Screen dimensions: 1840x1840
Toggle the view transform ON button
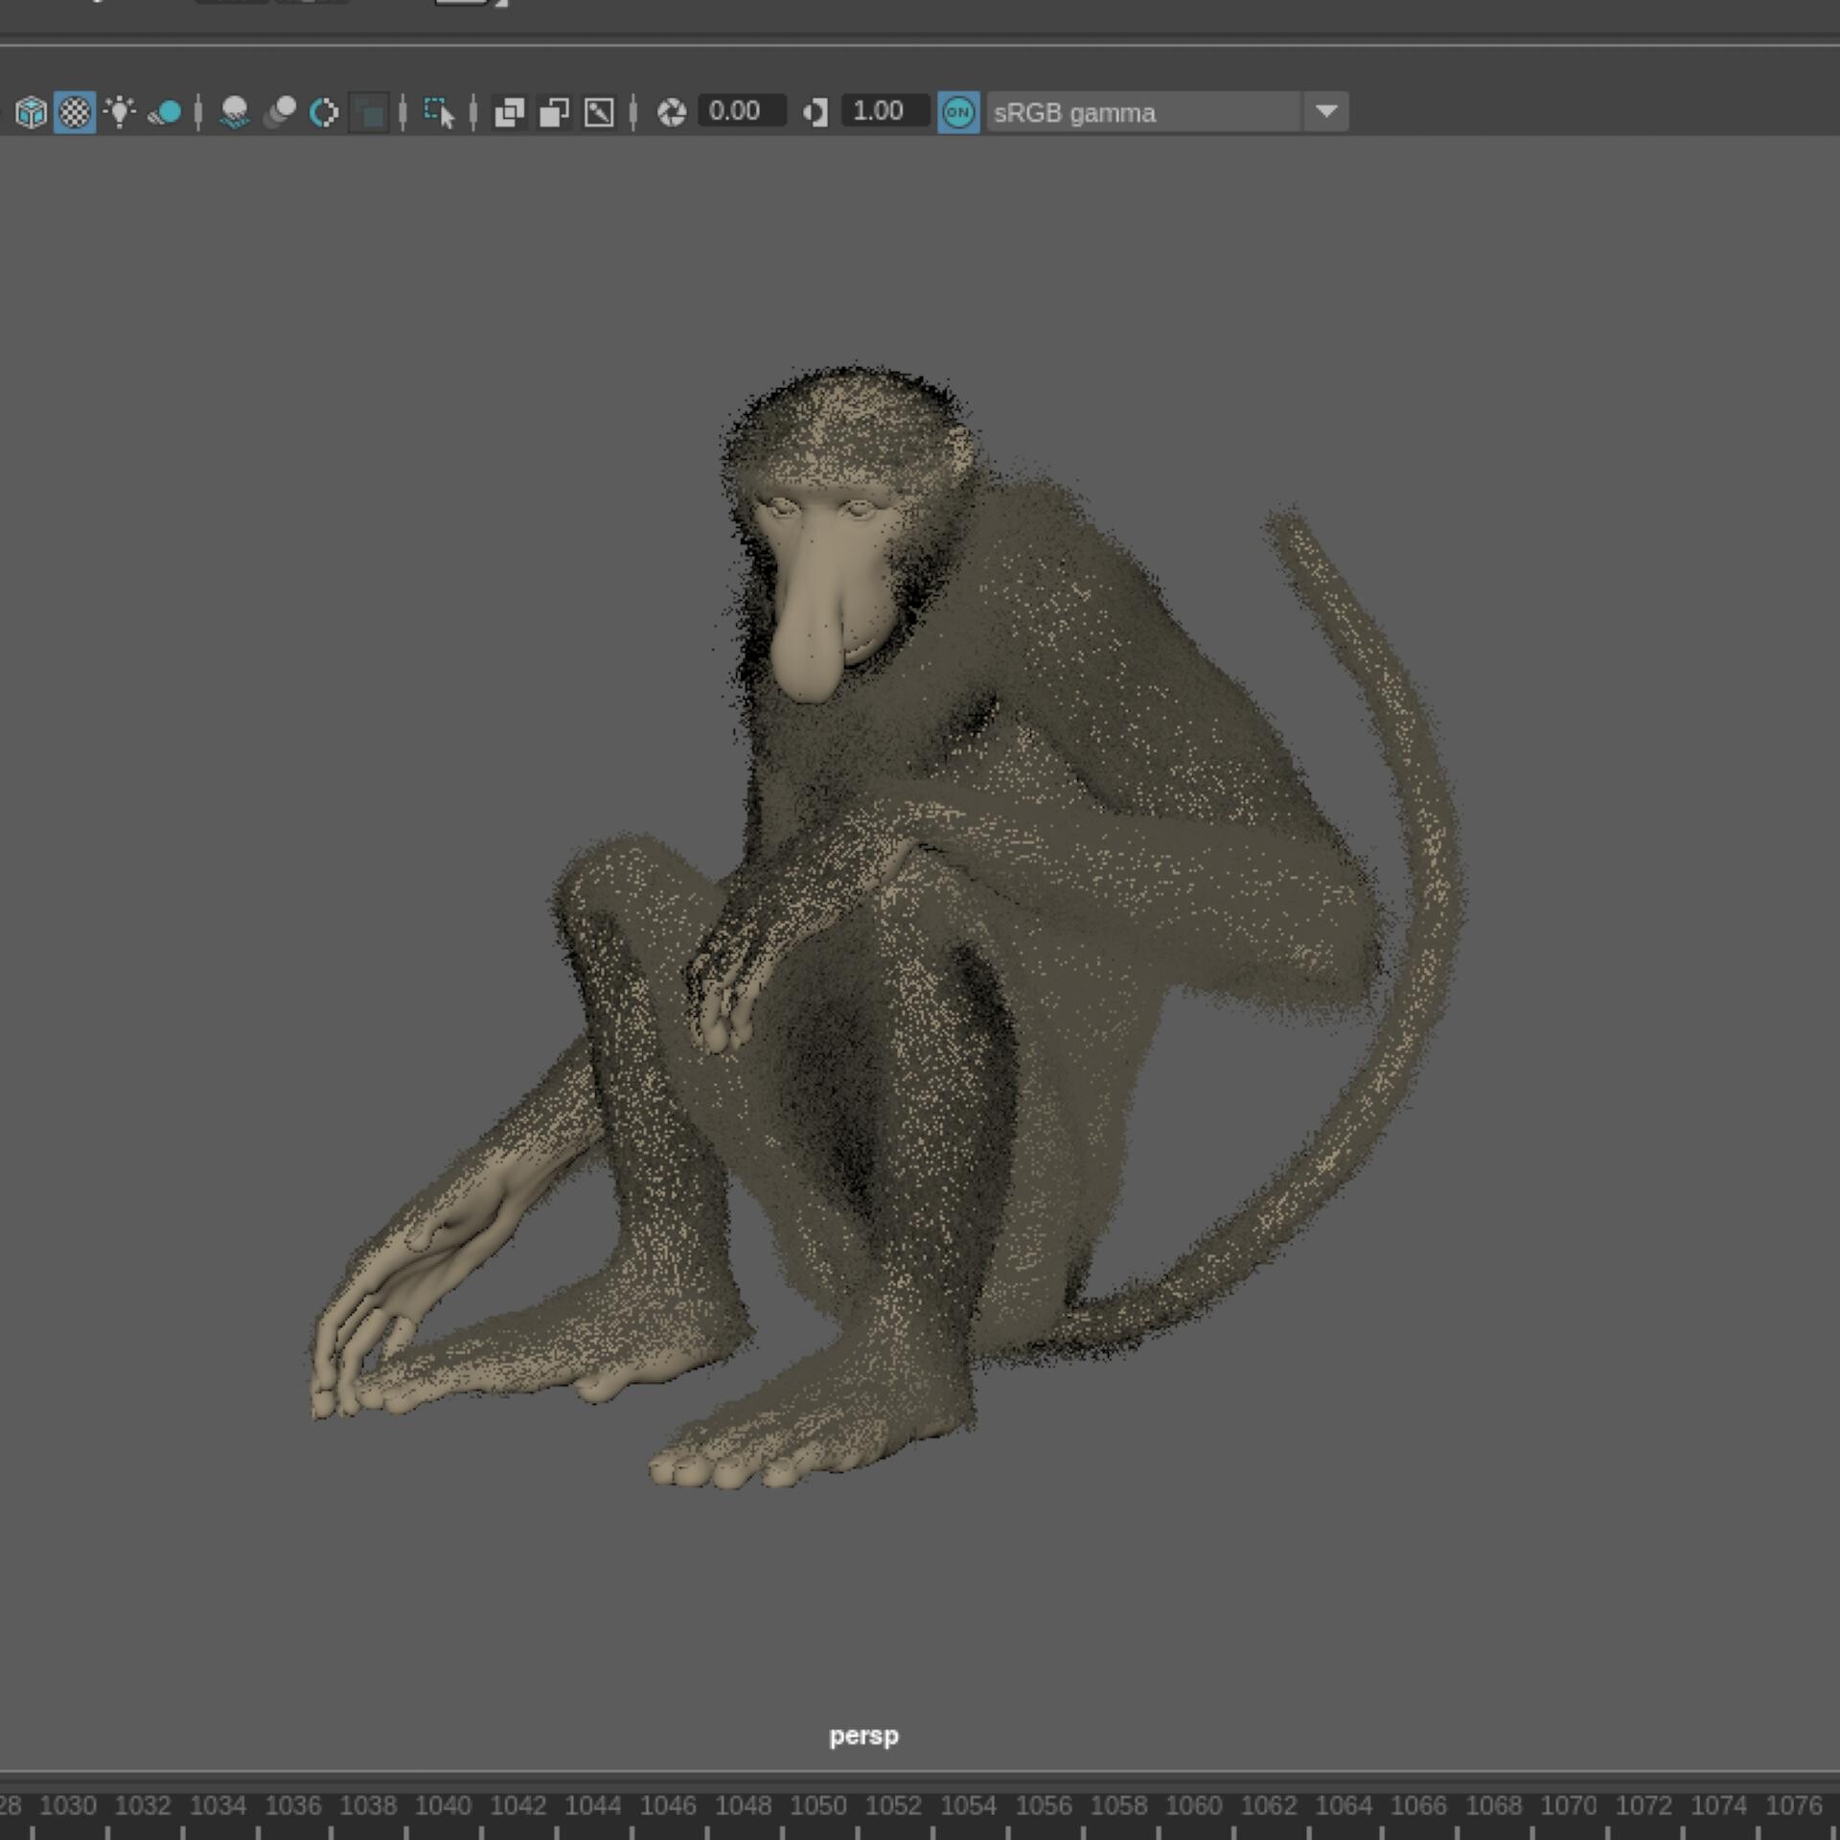(x=958, y=112)
